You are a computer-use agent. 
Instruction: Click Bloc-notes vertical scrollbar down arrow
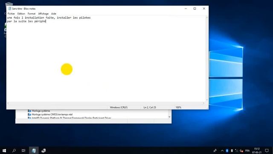pyautogui.click(x=207, y=100)
